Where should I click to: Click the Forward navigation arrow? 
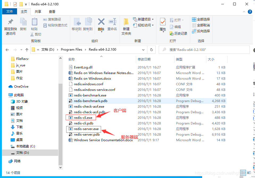[15, 50]
